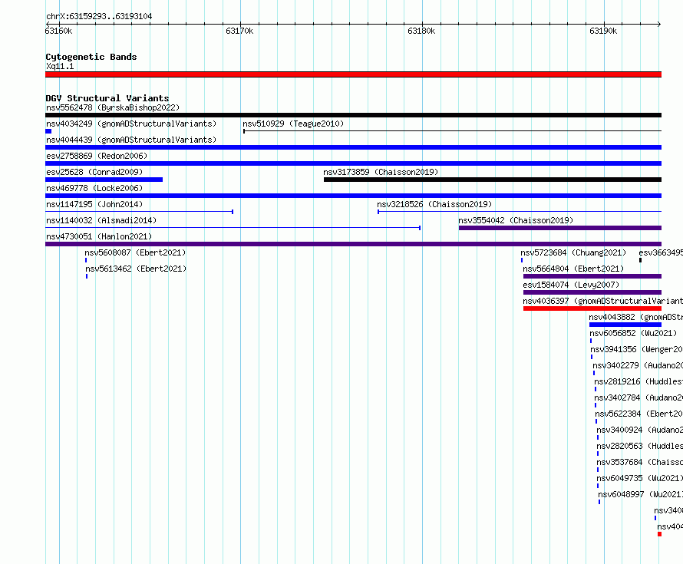Select the black nsv3173859 bar
The height and width of the screenshot is (564, 683).
pyautogui.click(x=493, y=180)
